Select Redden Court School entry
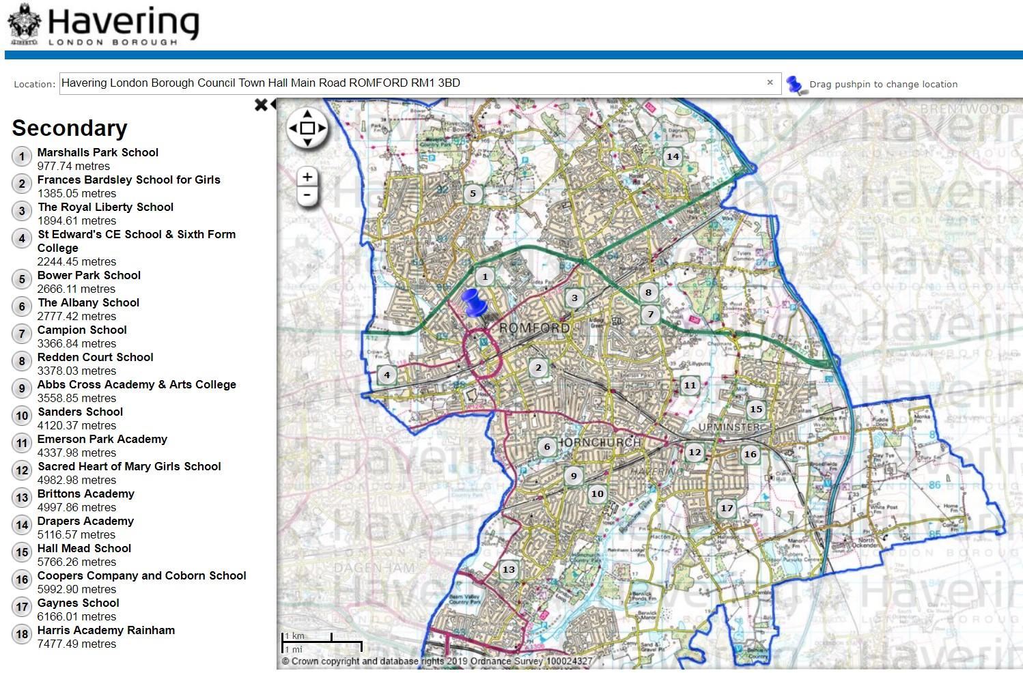 [96, 357]
